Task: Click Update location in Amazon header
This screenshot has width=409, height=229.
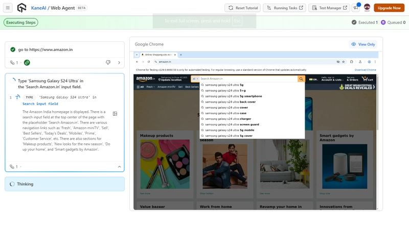Action: pos(172,79)
